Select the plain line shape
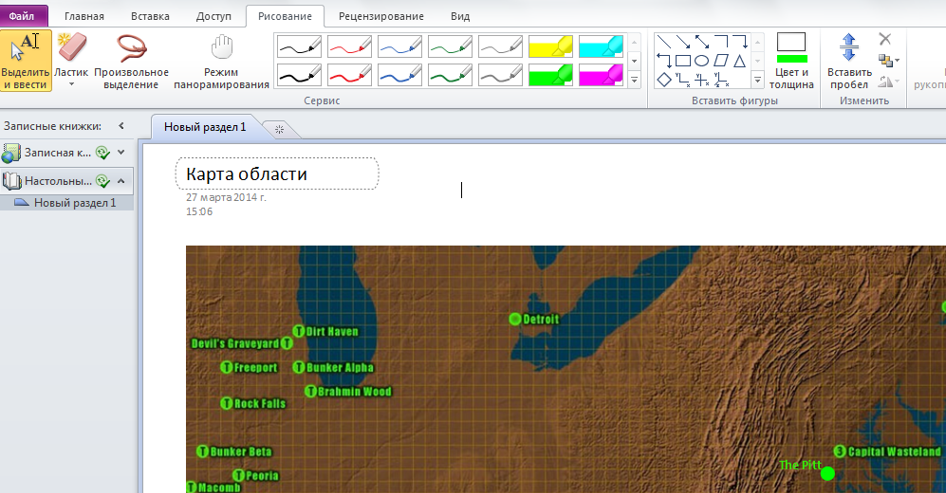The image size is (946, 493). [663, 42]
